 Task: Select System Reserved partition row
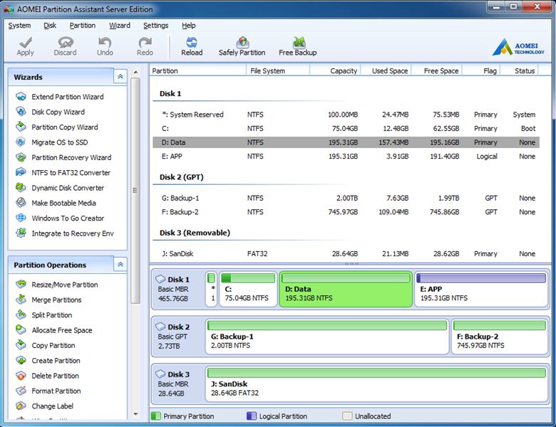click(346, 115)
